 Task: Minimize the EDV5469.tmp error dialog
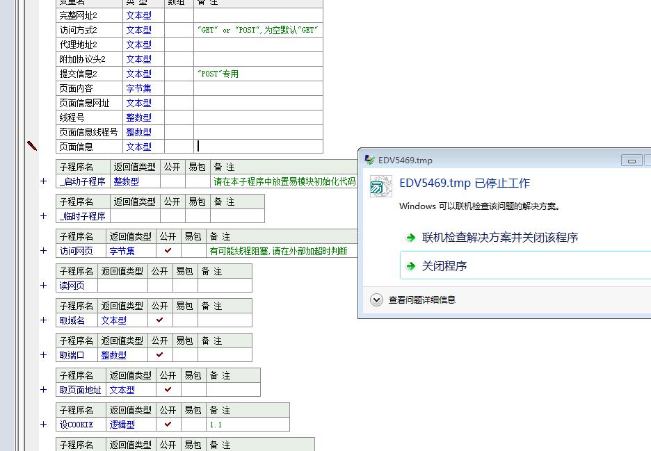631,161
